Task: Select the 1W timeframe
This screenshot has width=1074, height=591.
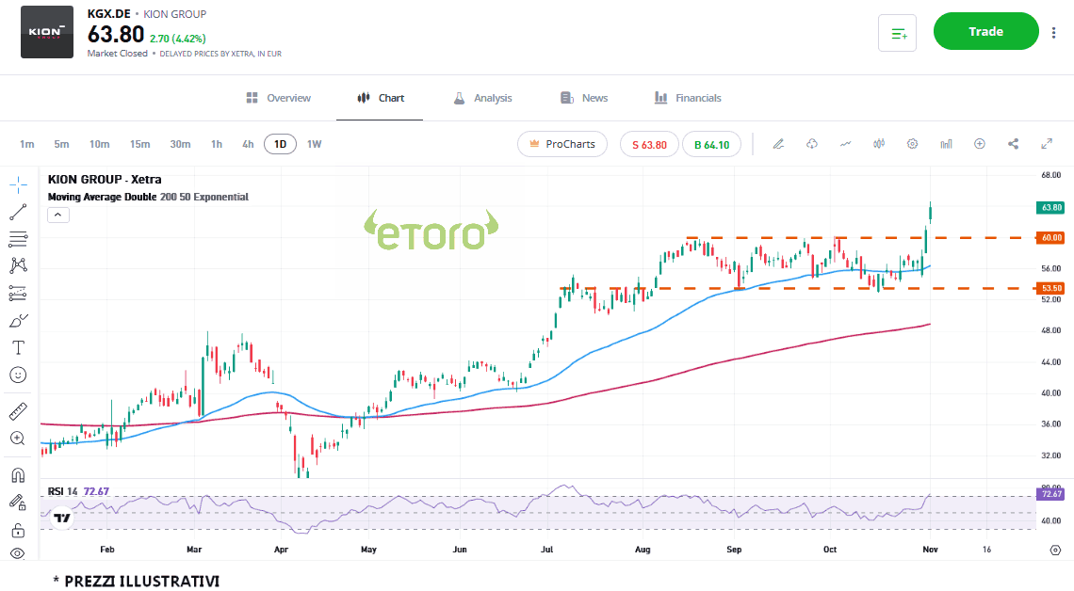Action: tap(314, 144)
